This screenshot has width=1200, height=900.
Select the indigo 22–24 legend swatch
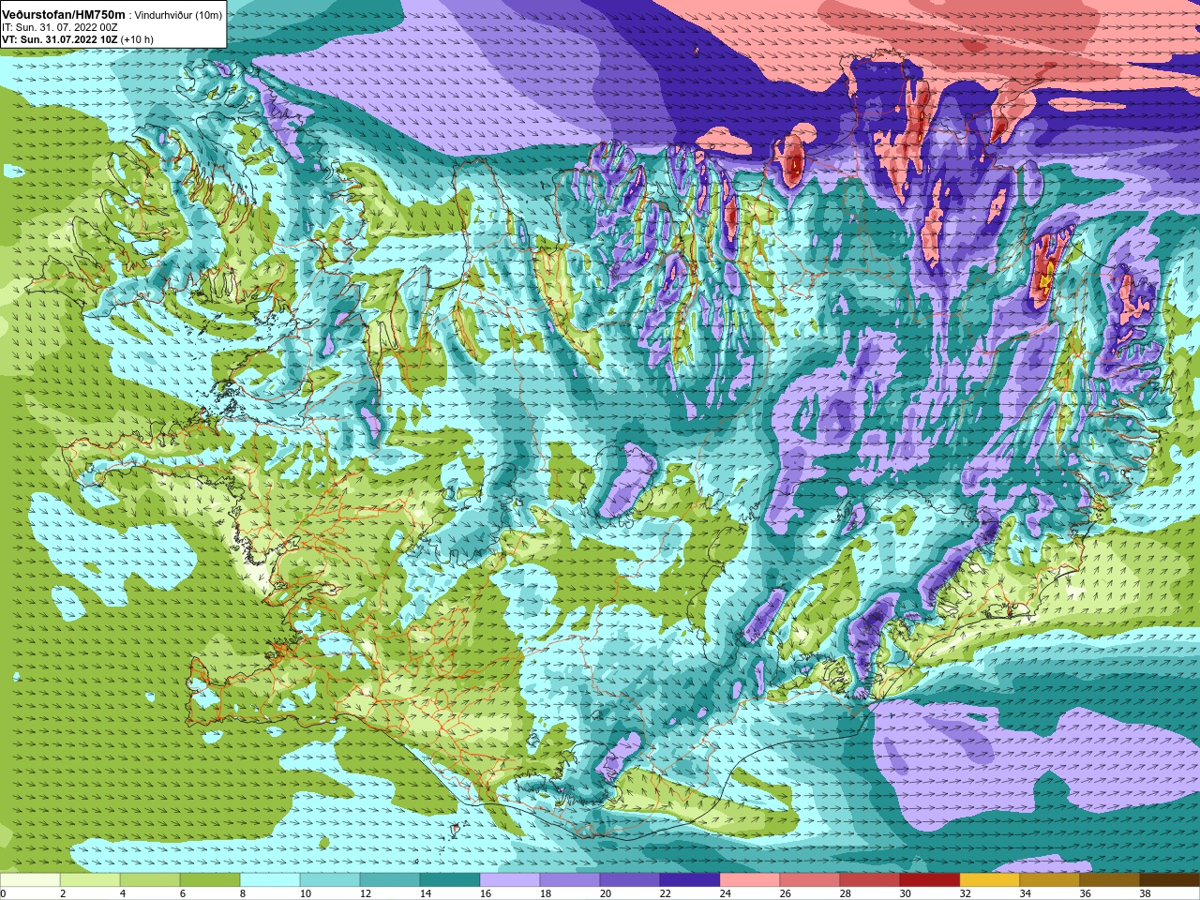click(690, 880)
